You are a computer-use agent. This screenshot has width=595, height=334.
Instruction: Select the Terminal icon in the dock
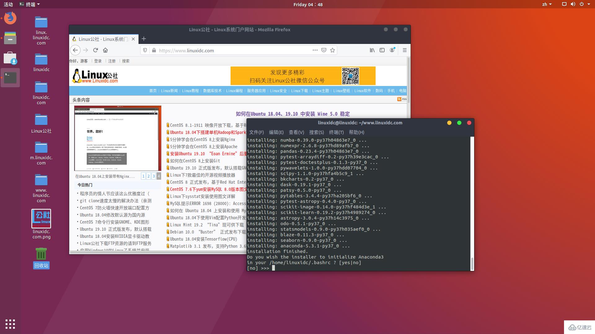point(10,78)
